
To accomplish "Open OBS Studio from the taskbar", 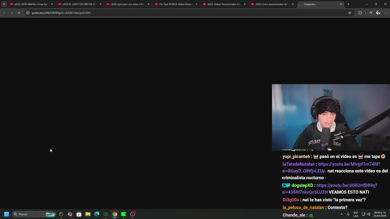I will tap(133, 214).
